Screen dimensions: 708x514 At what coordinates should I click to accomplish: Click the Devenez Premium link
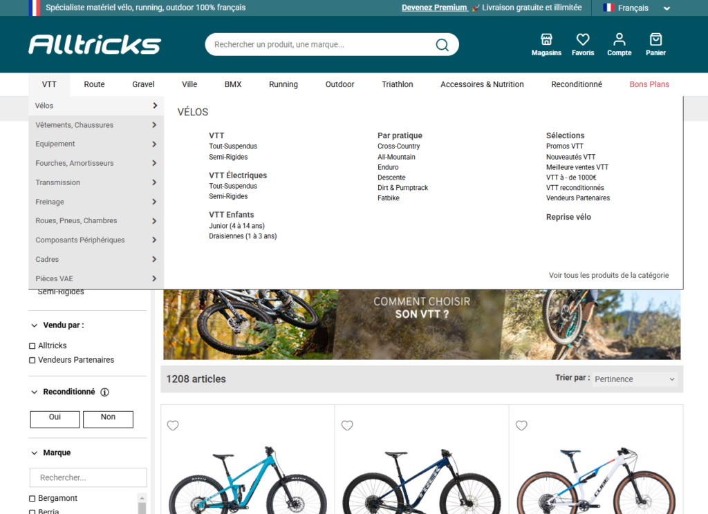click(x=434, y=8)
